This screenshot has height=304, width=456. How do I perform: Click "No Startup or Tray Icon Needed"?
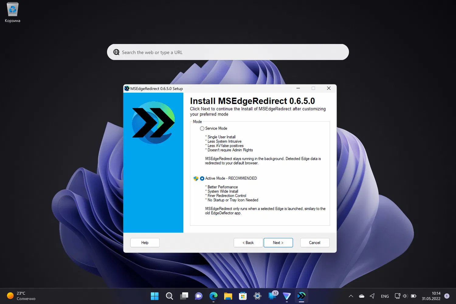[233, 200]
